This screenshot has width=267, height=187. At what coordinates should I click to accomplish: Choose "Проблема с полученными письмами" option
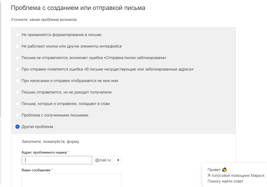point(18,115)
